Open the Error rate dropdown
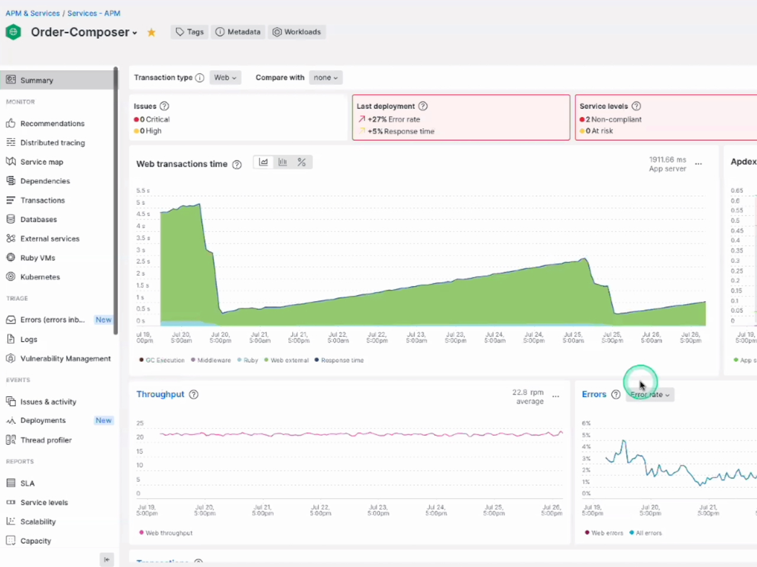 [650, 395]
